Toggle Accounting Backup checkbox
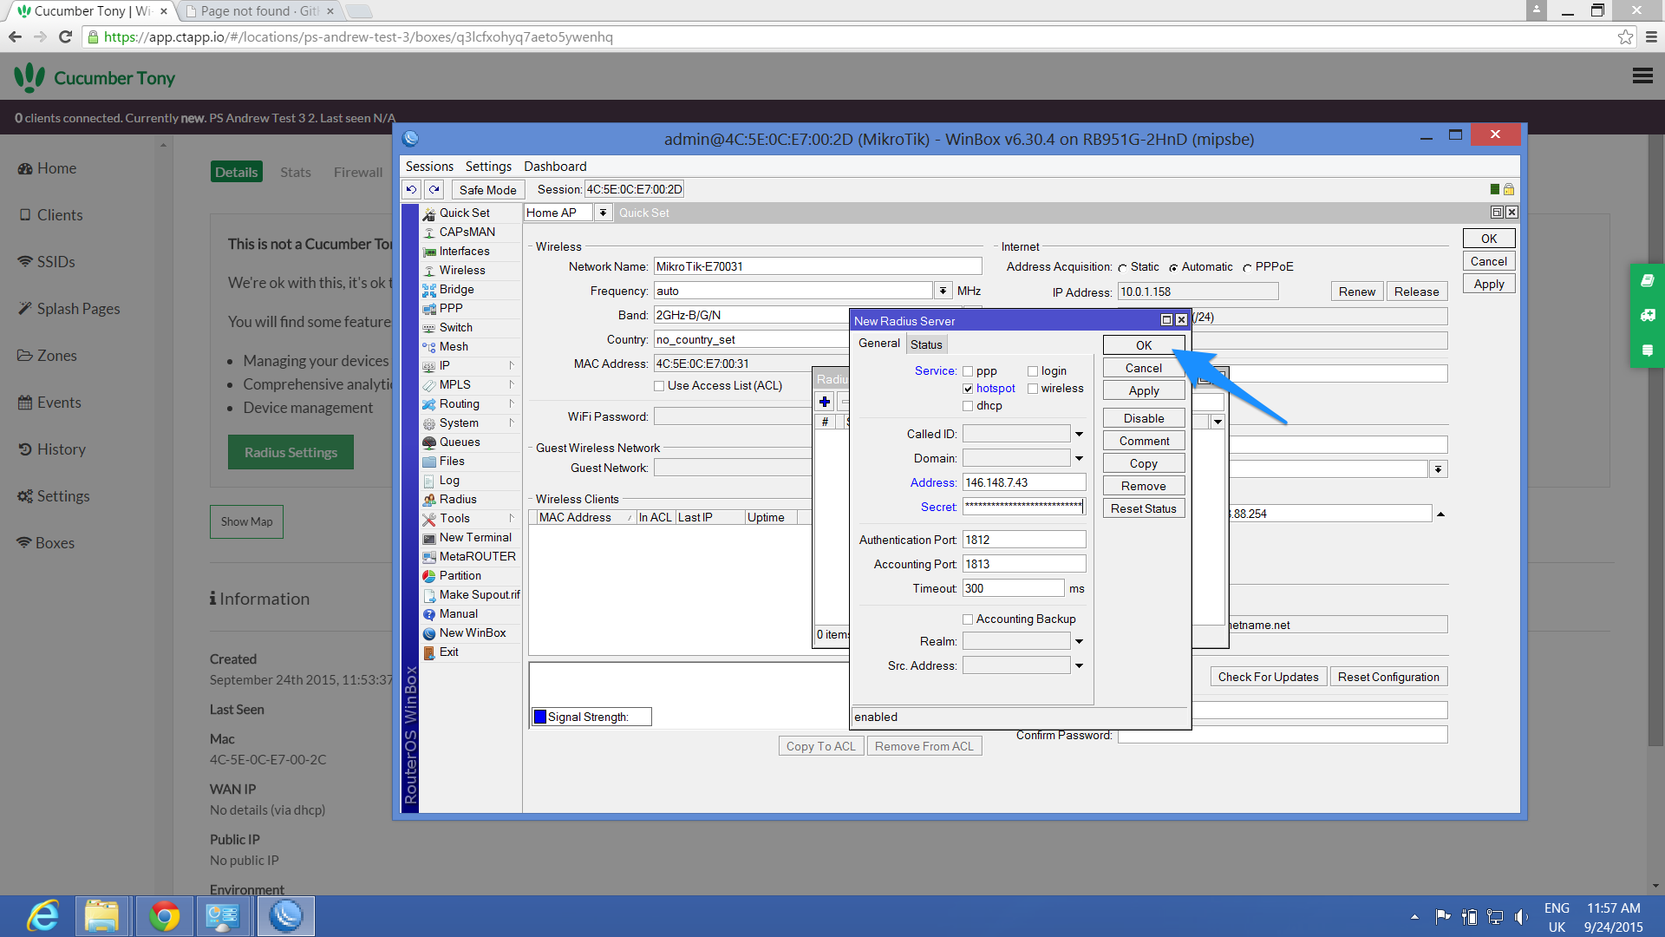Viewport: 1665px width, 937px height. tap(968, 619)
